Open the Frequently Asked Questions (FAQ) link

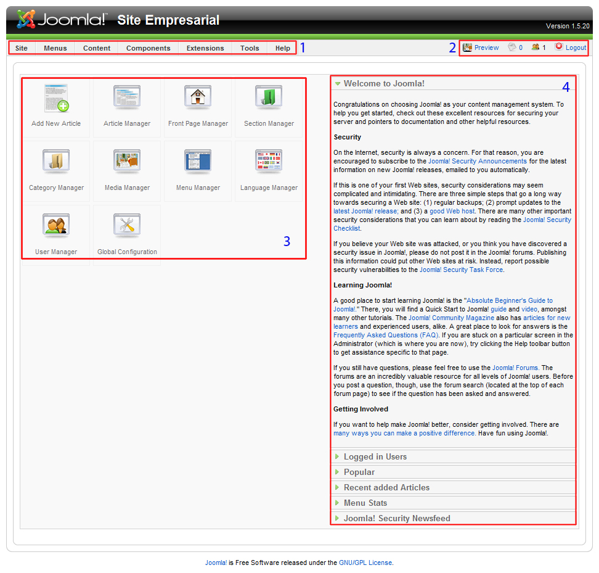tap(386, 335)
